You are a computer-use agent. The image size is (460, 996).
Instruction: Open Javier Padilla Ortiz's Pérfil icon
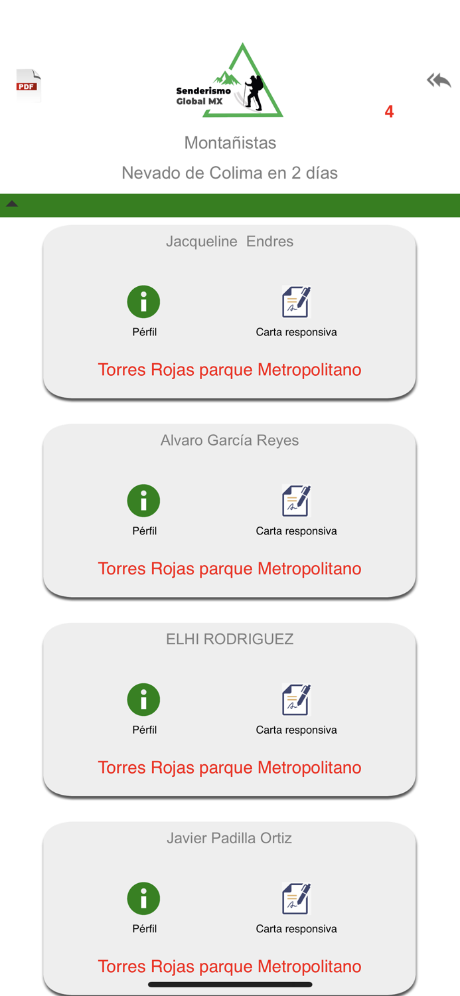click(143, 898)
